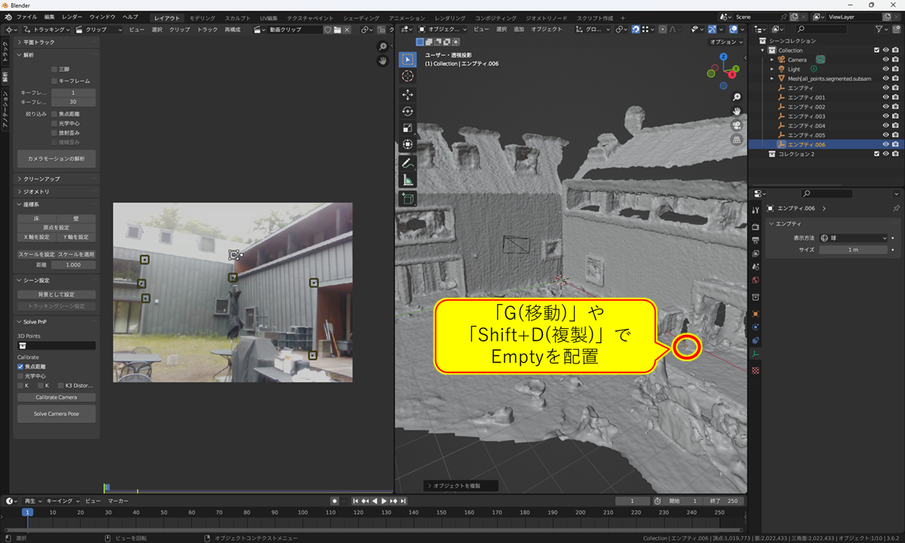Click the サイズ 1 m slider field

854,250
